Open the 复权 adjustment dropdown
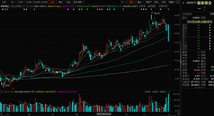This screenshot has height=116, width=214. click(132, 2)
